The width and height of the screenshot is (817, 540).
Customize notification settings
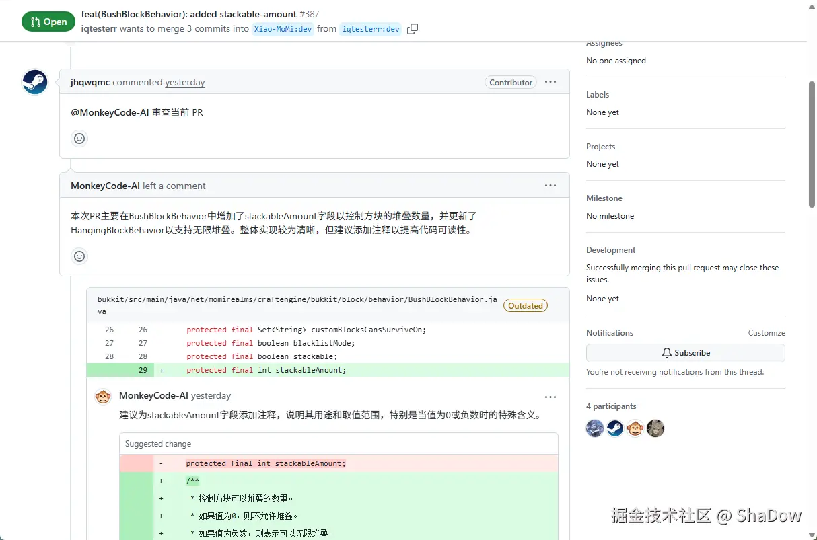click(x=767, y=333)
